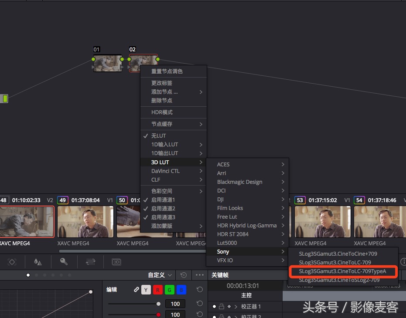406x318 pixels.
Task: Open the CLF submenu entry
Action: (x=173, y=180)
